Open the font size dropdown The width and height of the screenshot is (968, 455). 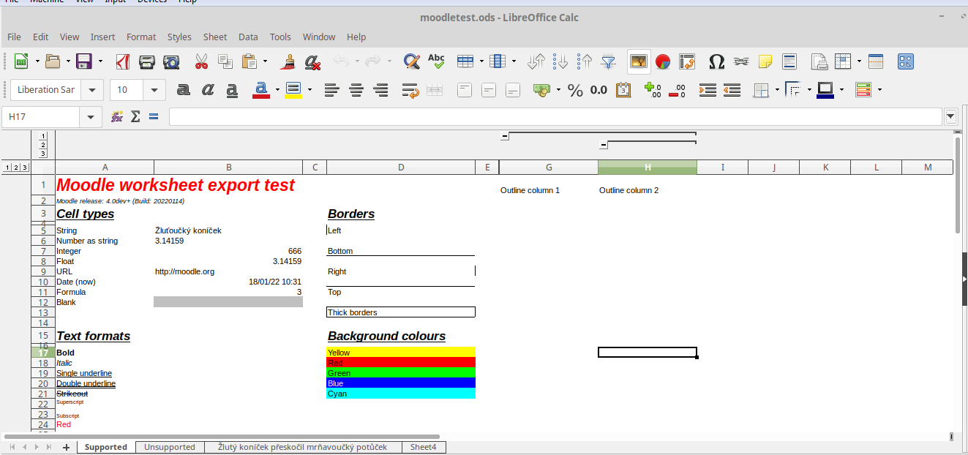tap(154, 90)
